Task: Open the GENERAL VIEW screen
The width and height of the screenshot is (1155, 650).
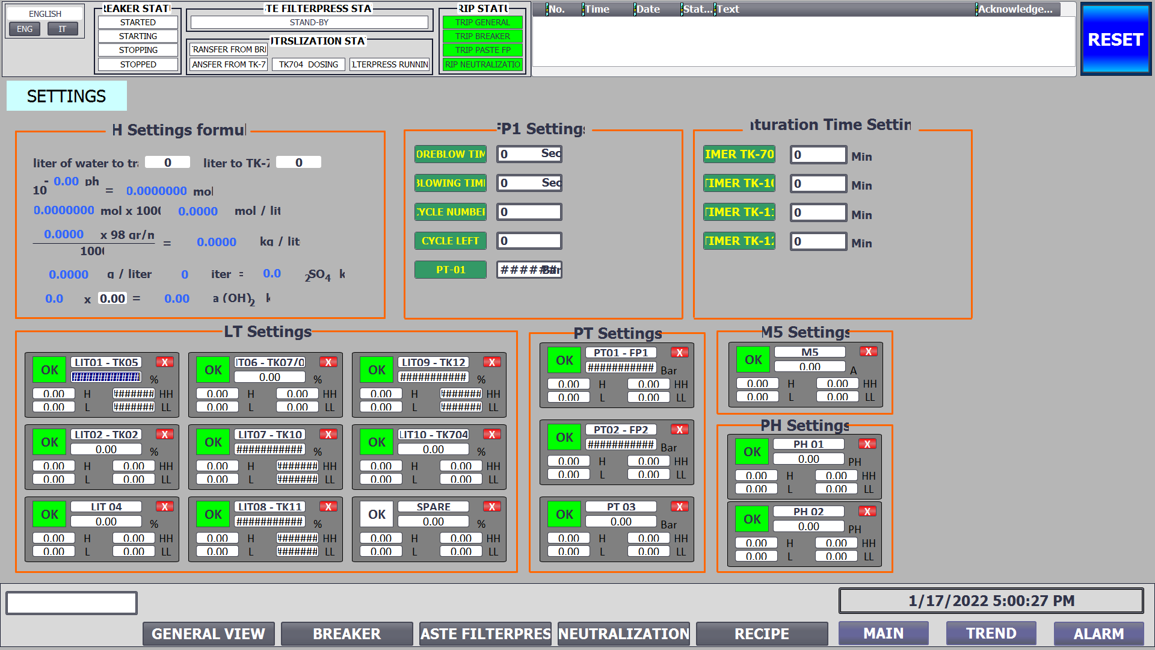Action: pos(208,634)
